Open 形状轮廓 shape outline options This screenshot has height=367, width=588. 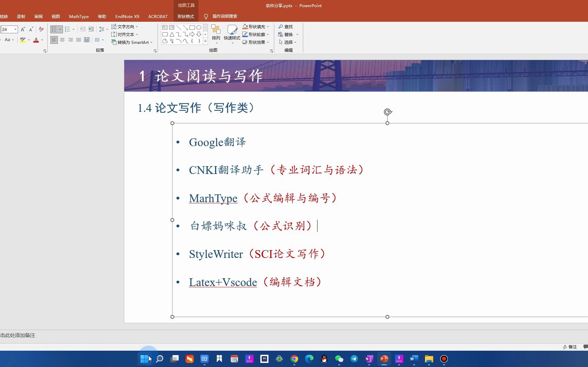click(x=256, y=34)
